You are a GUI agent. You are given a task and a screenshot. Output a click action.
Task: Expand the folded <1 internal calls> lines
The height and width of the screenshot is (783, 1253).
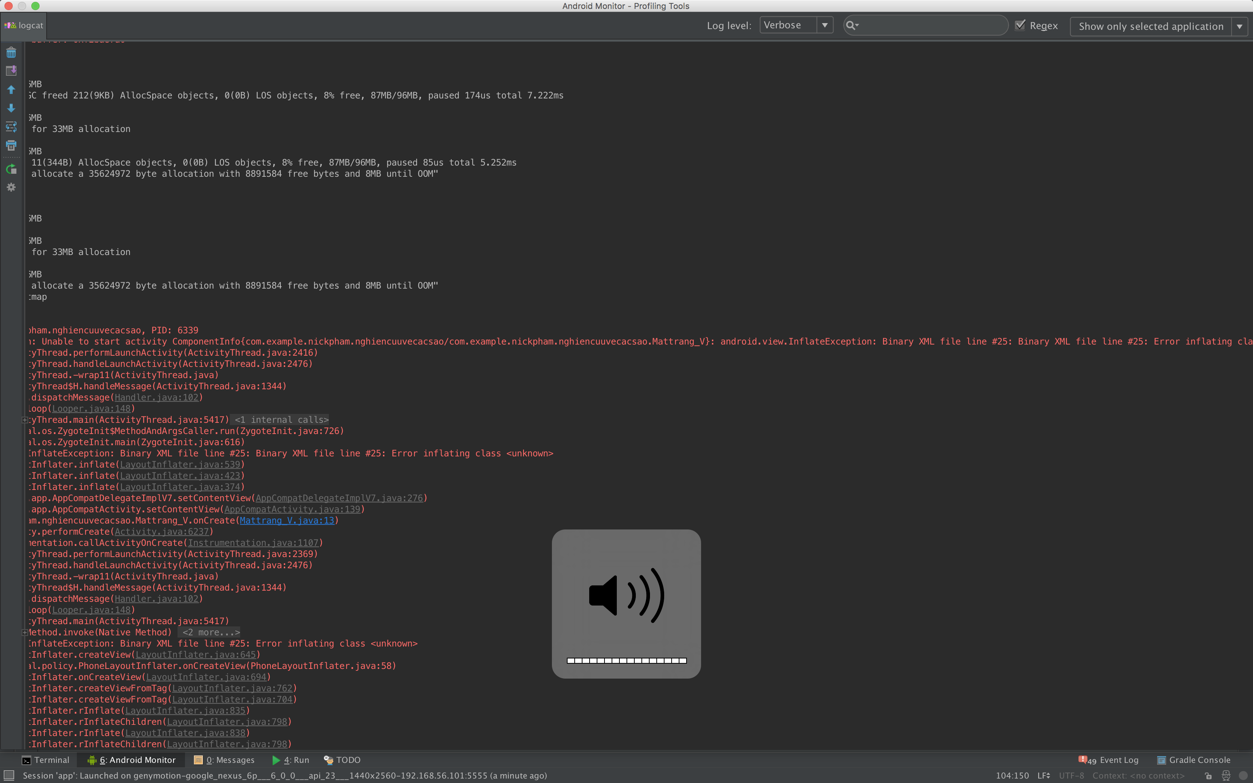pos(281,420)
